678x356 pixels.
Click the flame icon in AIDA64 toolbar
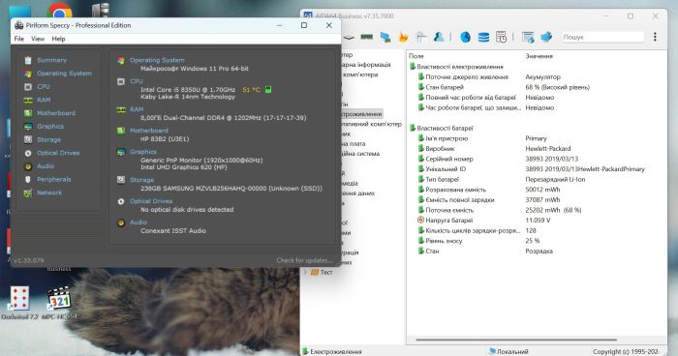[403, 37]
